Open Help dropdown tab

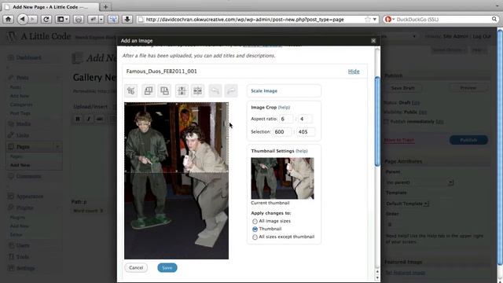(479, 50)
